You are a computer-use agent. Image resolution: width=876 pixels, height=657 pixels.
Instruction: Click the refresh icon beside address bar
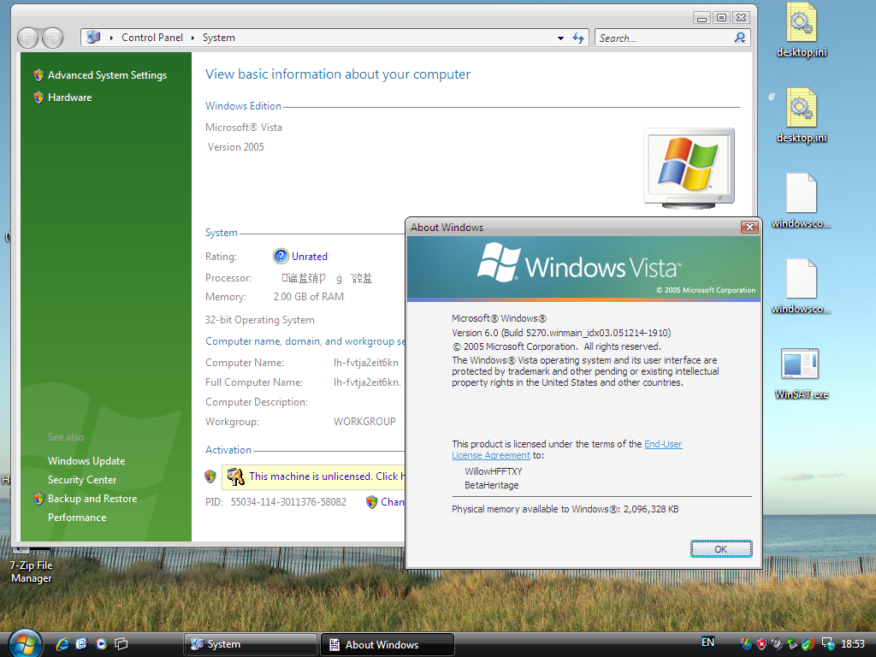point(578,38)
